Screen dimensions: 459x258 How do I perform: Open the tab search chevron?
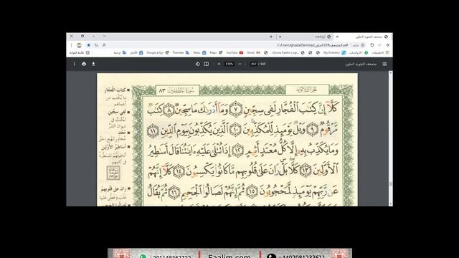click(105, 37)
